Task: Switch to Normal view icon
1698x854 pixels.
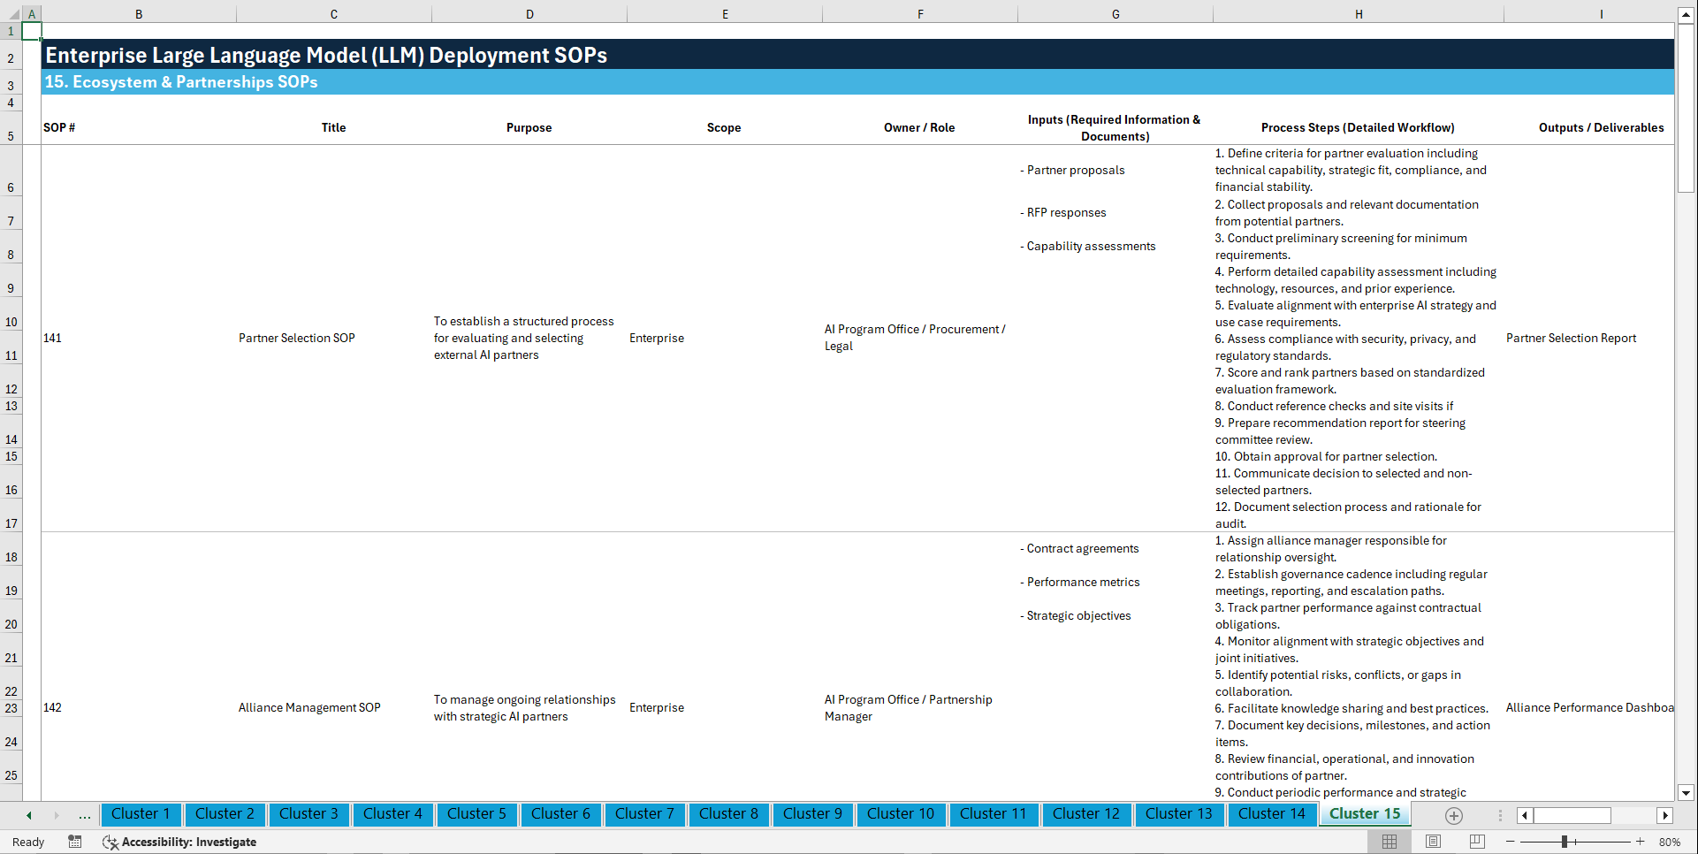Action: (1389, 841)
